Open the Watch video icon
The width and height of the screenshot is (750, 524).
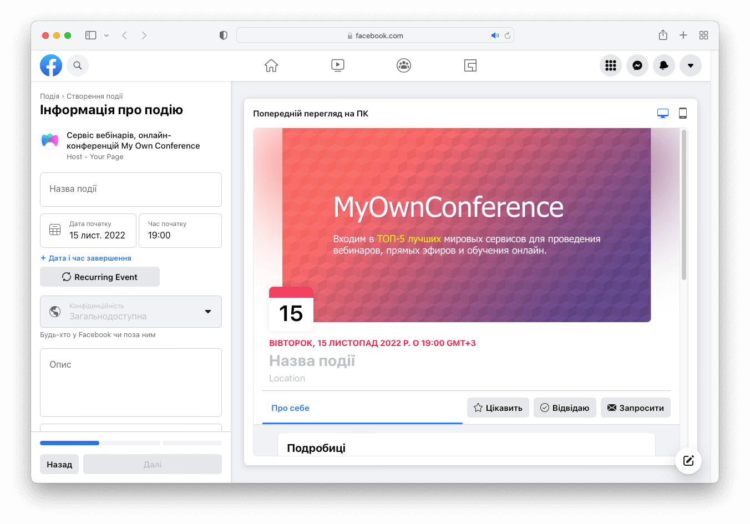[337, 65]
